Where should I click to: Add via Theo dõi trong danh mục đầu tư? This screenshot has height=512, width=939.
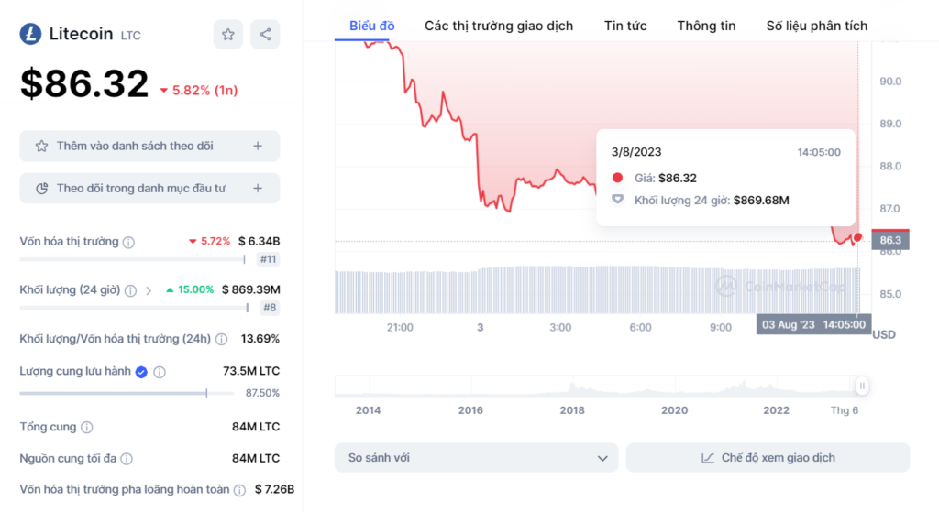(258, 188)
